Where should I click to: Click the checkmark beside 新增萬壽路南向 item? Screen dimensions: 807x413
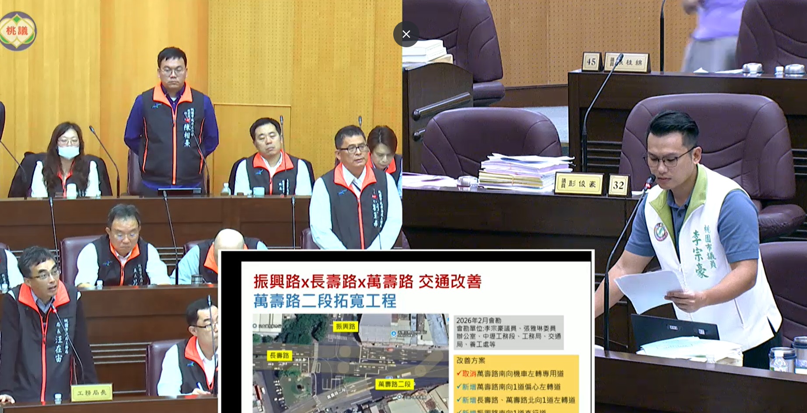459,387
